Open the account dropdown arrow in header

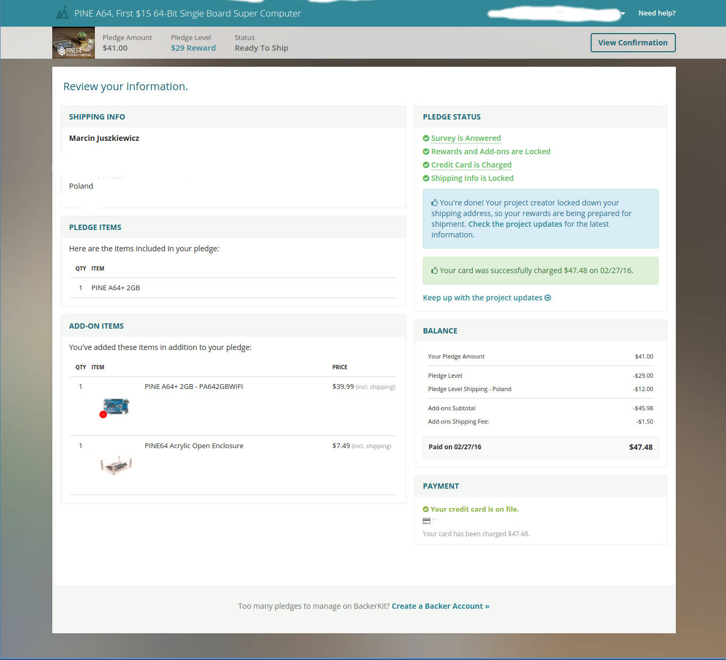[x=623, y=13]
